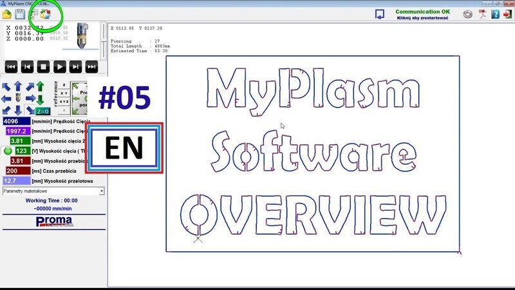Open the program position panel
Image resolution: width=515 pixels, height=290 pixels.
79,99
